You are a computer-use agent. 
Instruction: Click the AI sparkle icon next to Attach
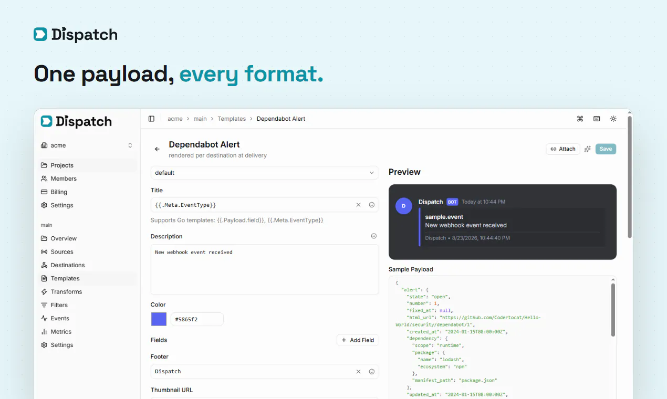coord(588,149)
